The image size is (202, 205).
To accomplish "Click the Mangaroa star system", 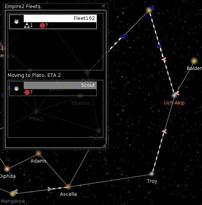I will pyautogui.click(x=13, y=194).
